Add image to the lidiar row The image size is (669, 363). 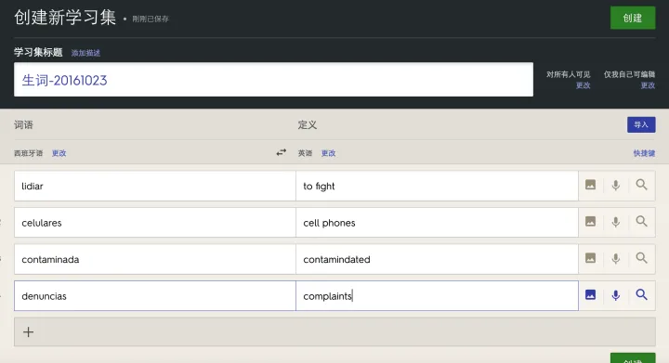[591, 185]
